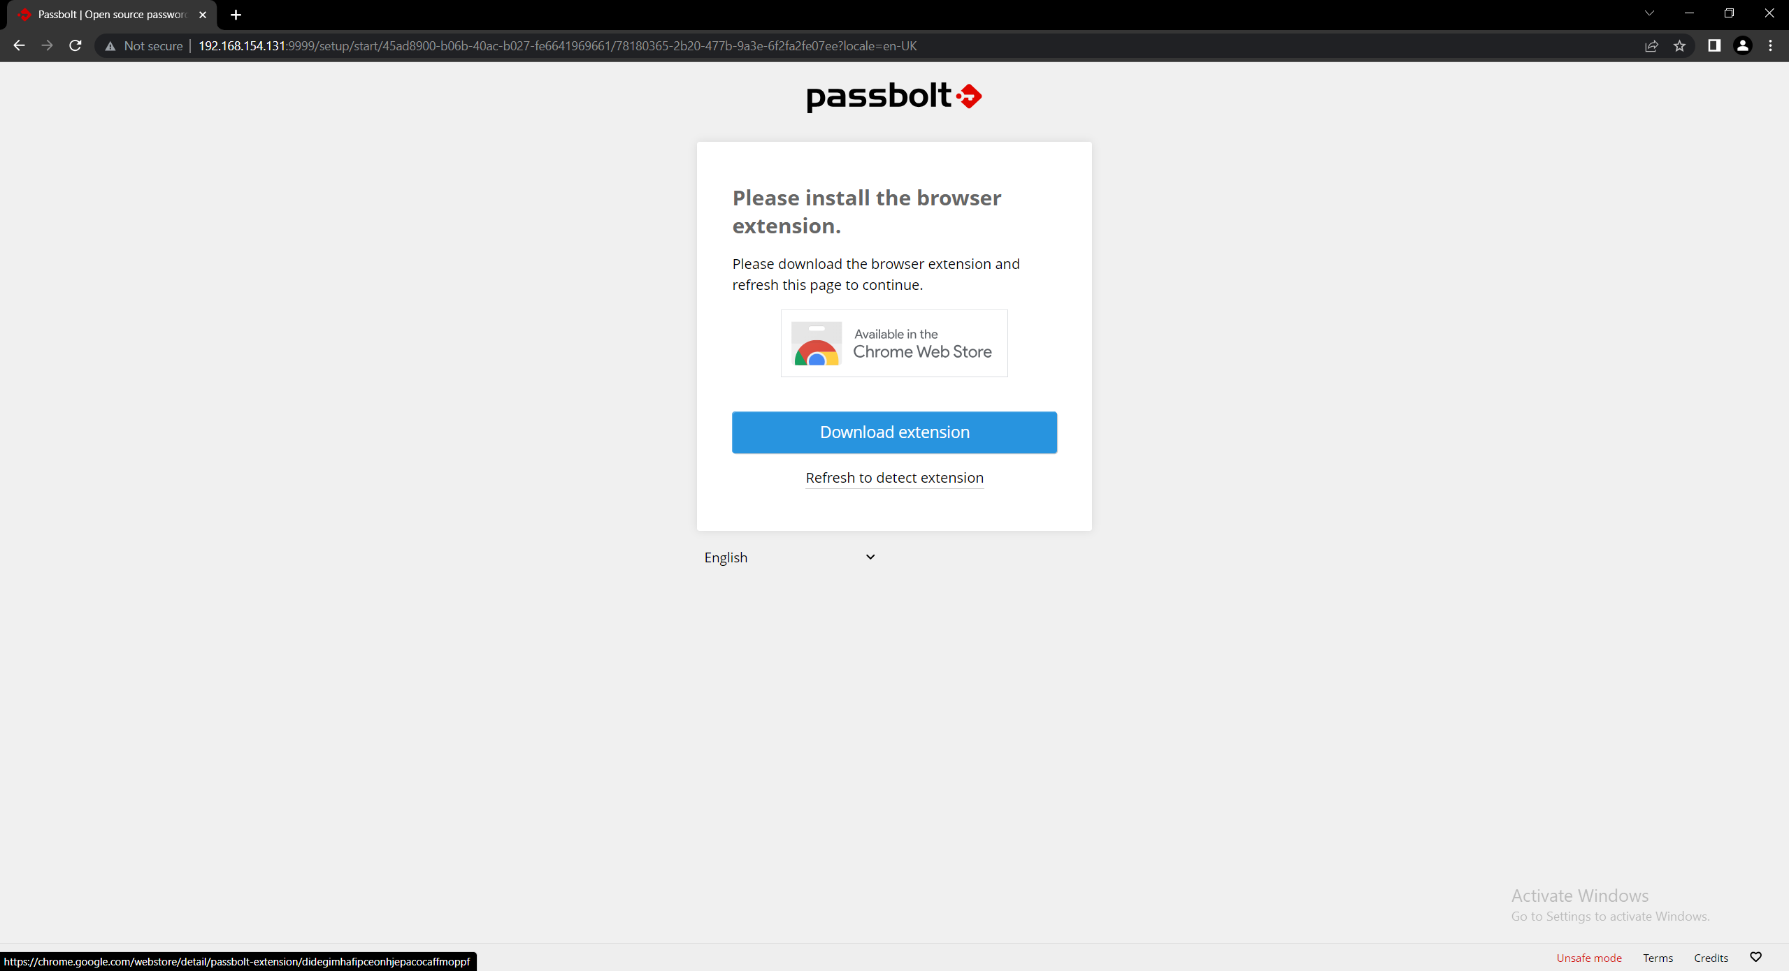Click the Refresh to detect extension link
The image size is (1789, 971).
(894, 478)
